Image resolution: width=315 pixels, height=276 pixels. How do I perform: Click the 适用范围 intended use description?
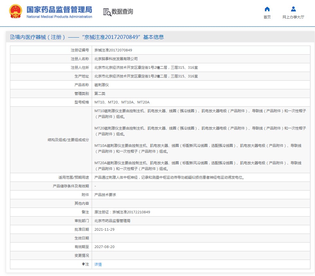pyautogui.click(x=169, y=177)
